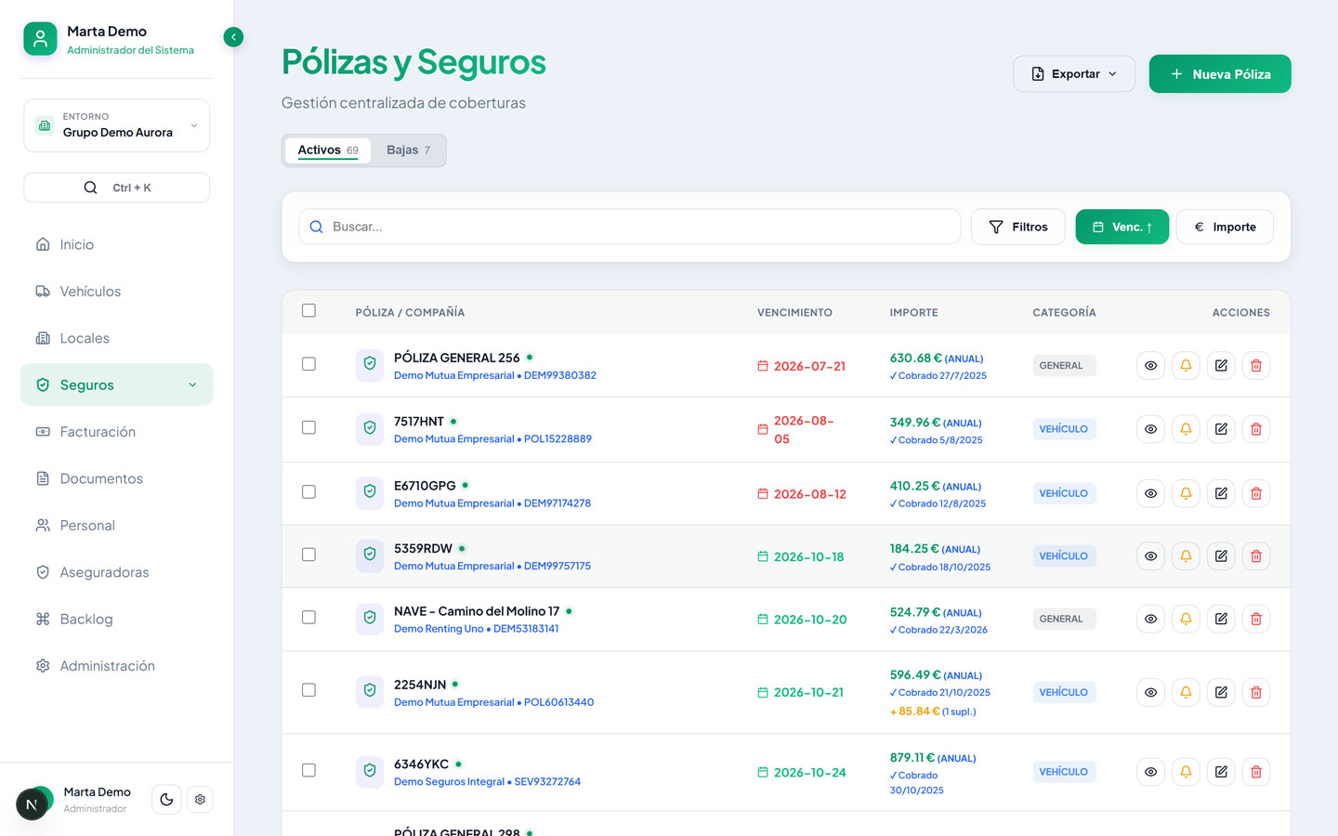Delete policy E6710GPG

pos(1256,493)
